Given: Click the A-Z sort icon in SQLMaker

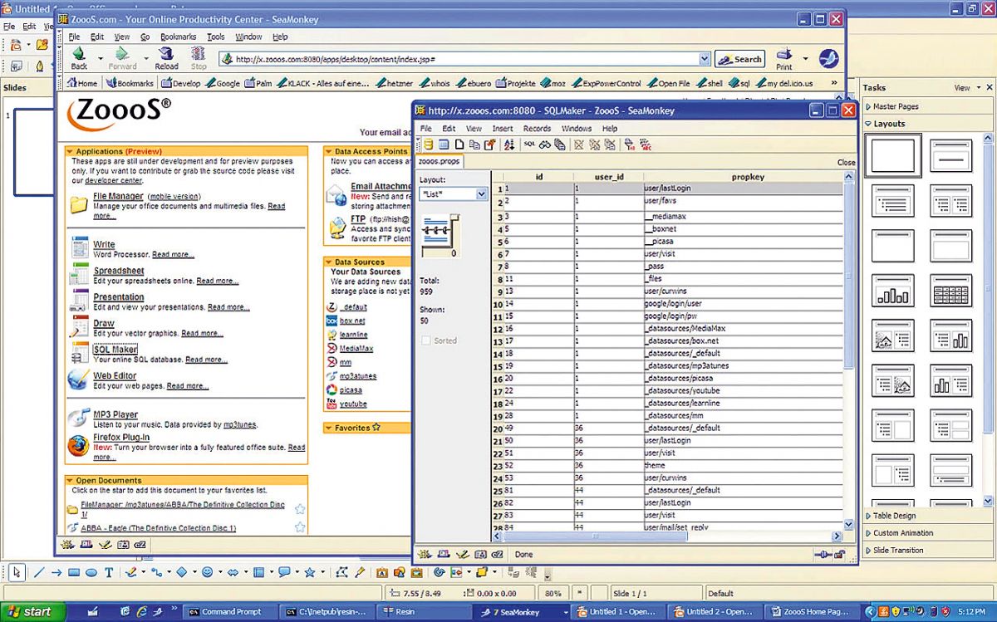Looking at the screenshot, I should coord(509,144).
